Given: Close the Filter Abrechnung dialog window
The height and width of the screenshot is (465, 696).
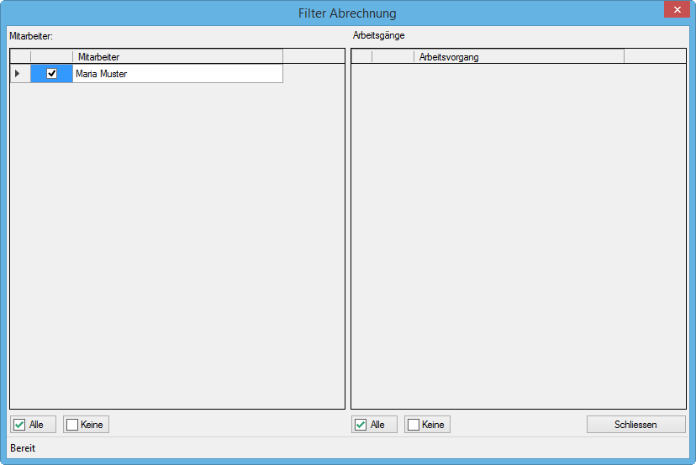Looking at the screenshot, I should click(677, 10).
